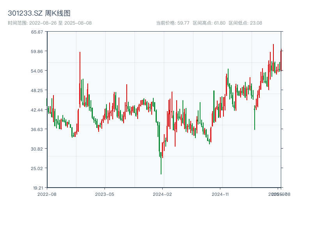Click y-axis value 25.02

[37, 168]
